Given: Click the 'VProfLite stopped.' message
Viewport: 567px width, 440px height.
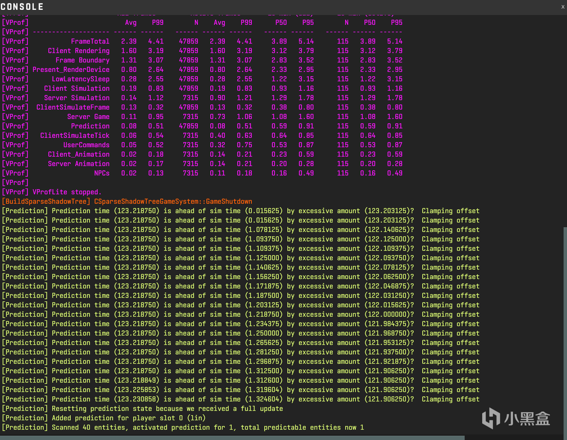Looking at the screenshot, I should pyautogui.click(x=67, y=192).
